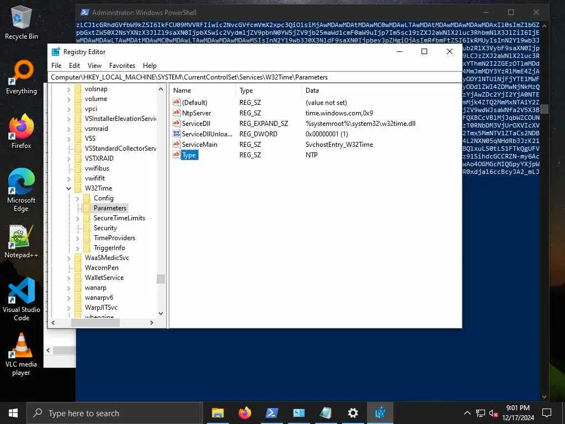The image size is (565, 424).
Task: Show hidden tray icons chevron
Action: [467, 413]
